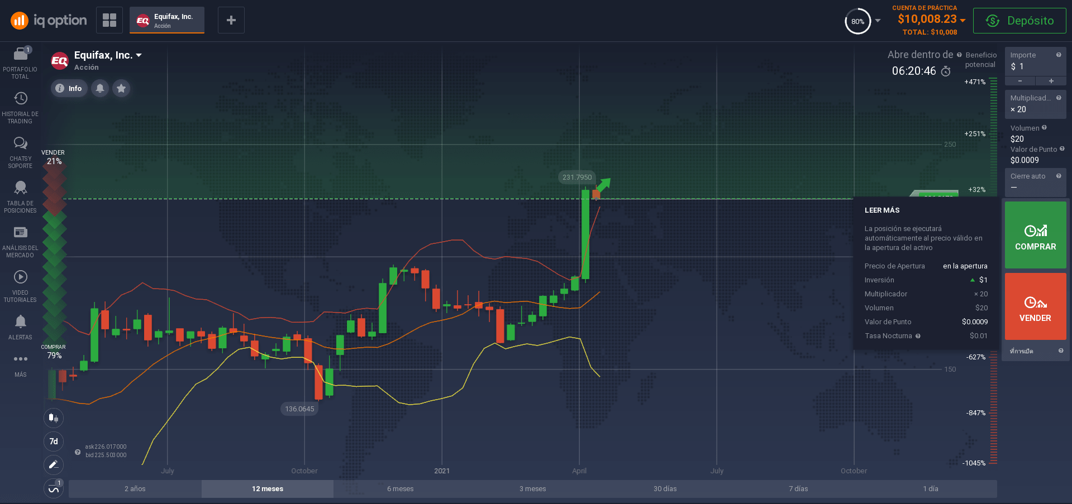Open Tabla de Posiciones leaderboard
Viewport: 1072px width, 504px height.
pyautogui.click(x=20, y=196)
